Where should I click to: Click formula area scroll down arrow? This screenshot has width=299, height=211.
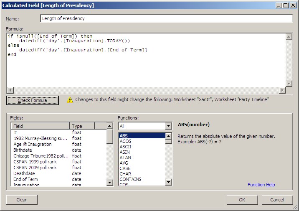[289, 84]
